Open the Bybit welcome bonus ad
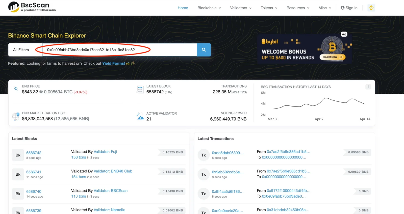 point(305,49)
